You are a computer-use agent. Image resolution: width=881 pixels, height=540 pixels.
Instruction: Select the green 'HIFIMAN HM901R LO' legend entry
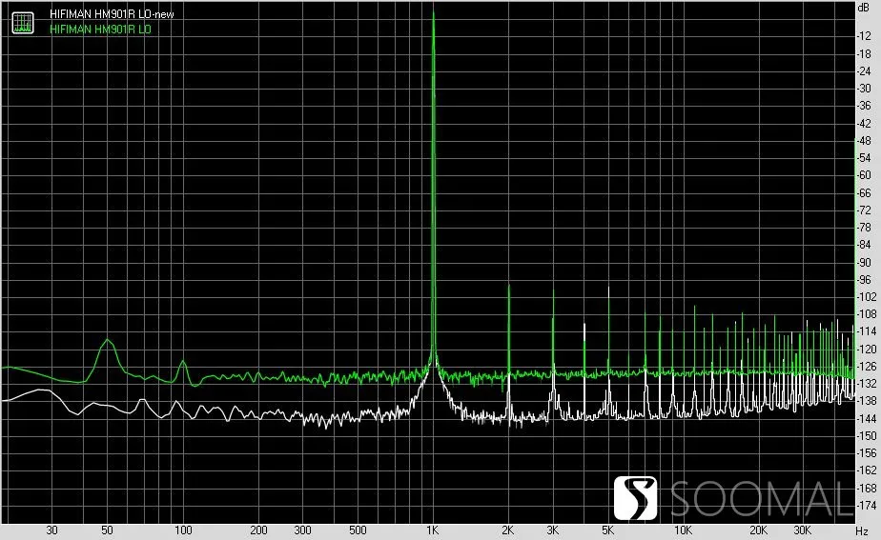100,30
